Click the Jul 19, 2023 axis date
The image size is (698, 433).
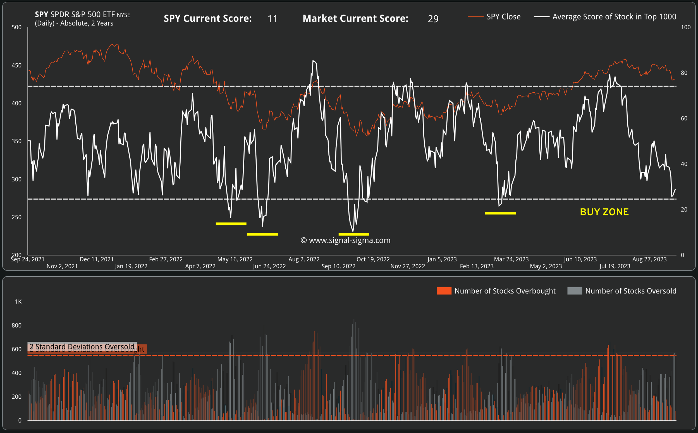pyautogui.click(x=615, y=266)
